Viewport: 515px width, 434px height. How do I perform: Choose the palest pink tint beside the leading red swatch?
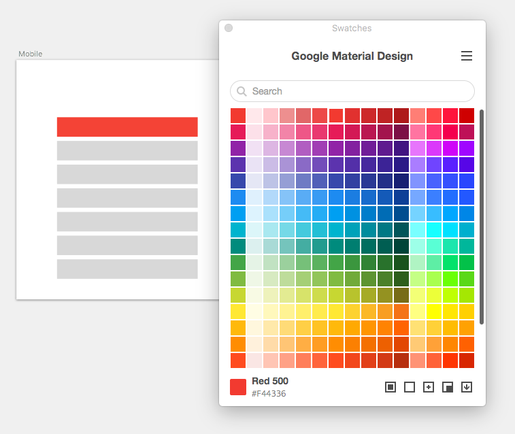coord(254,116)
